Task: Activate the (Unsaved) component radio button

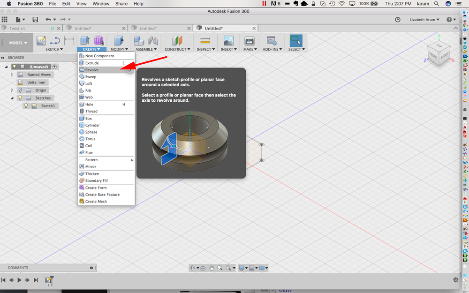Action: pyautogui.click(x=54, y=67)
